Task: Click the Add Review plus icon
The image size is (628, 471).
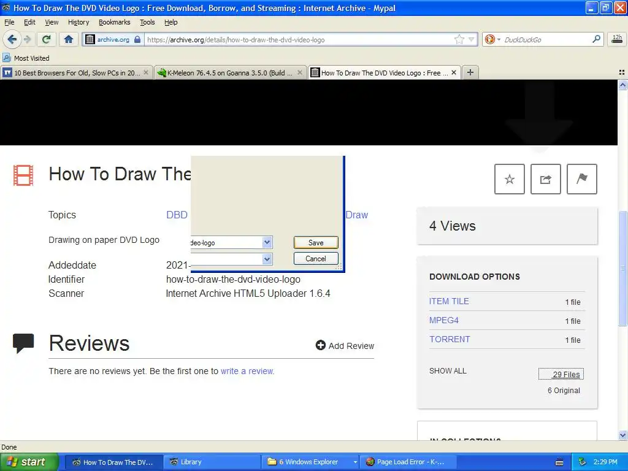Action: pos(320,345)
